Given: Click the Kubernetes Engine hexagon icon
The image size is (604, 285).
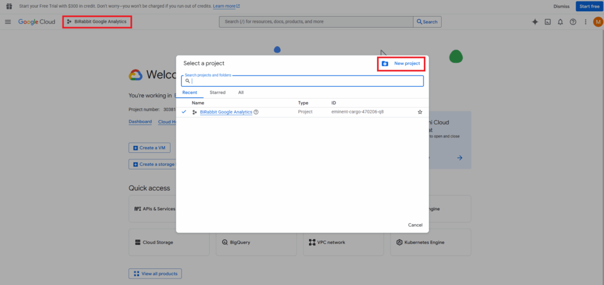Looking at the screenshot, I should click(x=399, y=243).
